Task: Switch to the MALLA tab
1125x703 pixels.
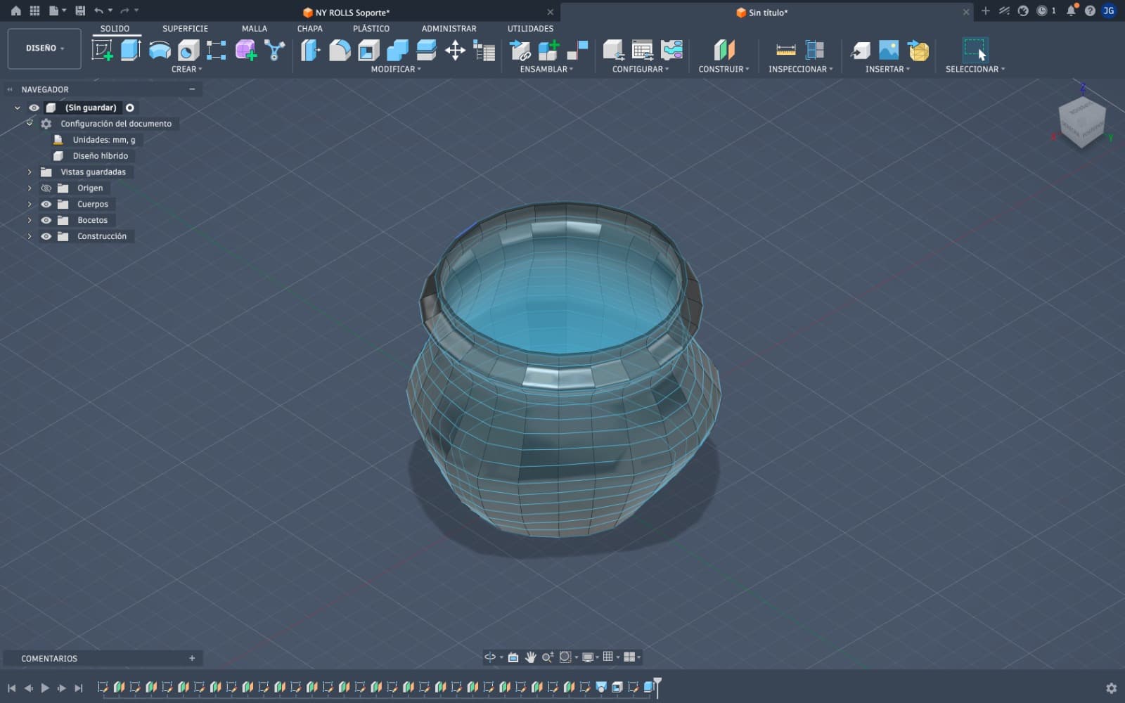Action: (x=255, y=29)
